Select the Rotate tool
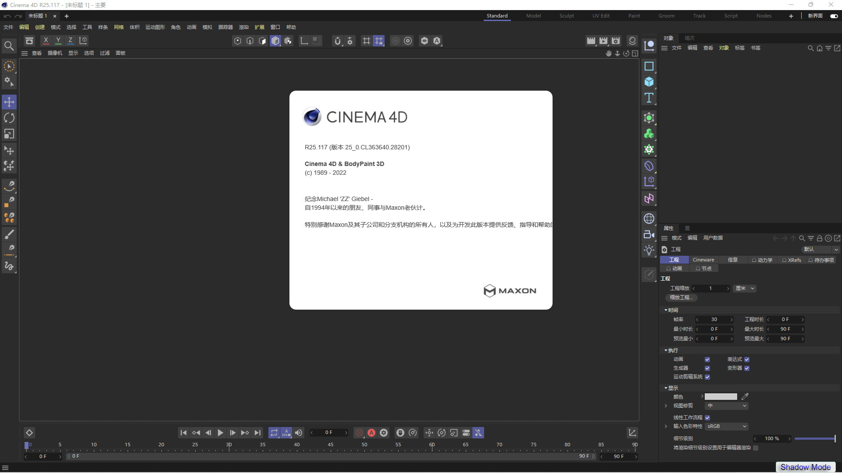The width and height of the screenshot is (842, 473). click(9, 117)
